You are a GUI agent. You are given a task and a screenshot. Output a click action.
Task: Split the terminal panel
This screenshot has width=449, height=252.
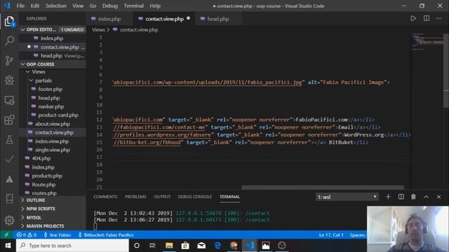tap(401, 197)
